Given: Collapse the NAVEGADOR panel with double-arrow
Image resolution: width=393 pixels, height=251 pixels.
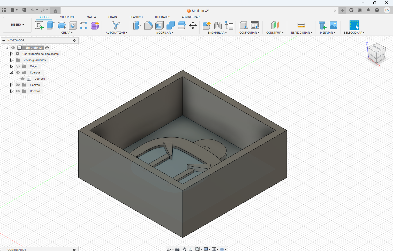Looking at the screenshot, I should pyautogui.click(x=4, y=40).
